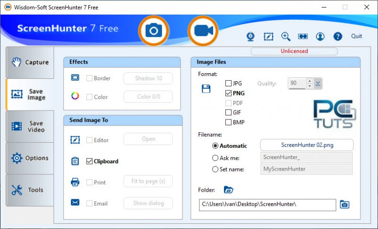Enable the Border checkbox

[x=89, y=78]
